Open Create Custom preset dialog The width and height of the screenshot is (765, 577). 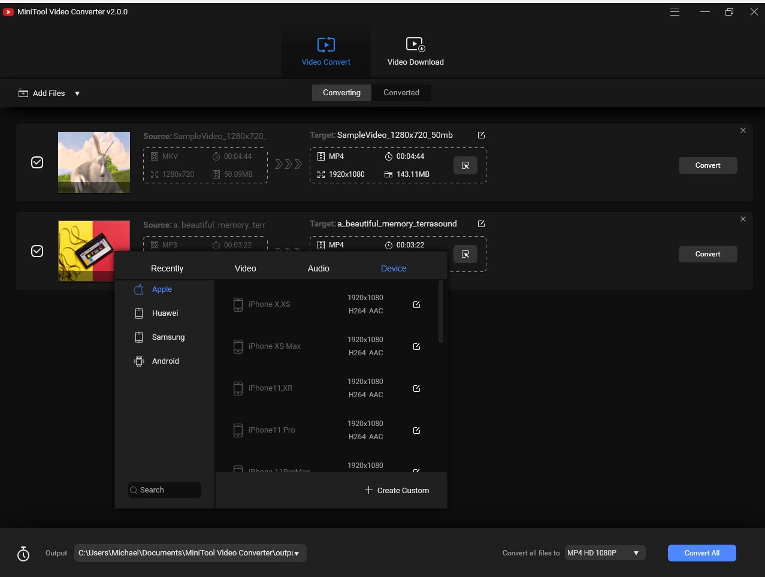(x=397, y=490)
